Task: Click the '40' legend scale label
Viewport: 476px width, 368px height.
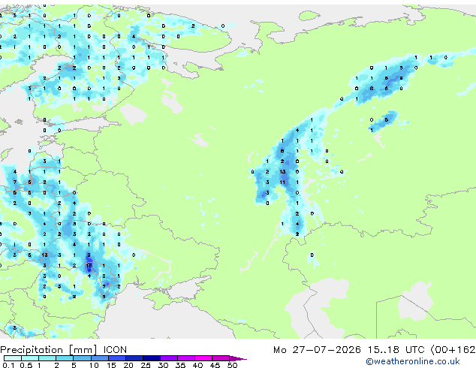Action: coord(197,365)
